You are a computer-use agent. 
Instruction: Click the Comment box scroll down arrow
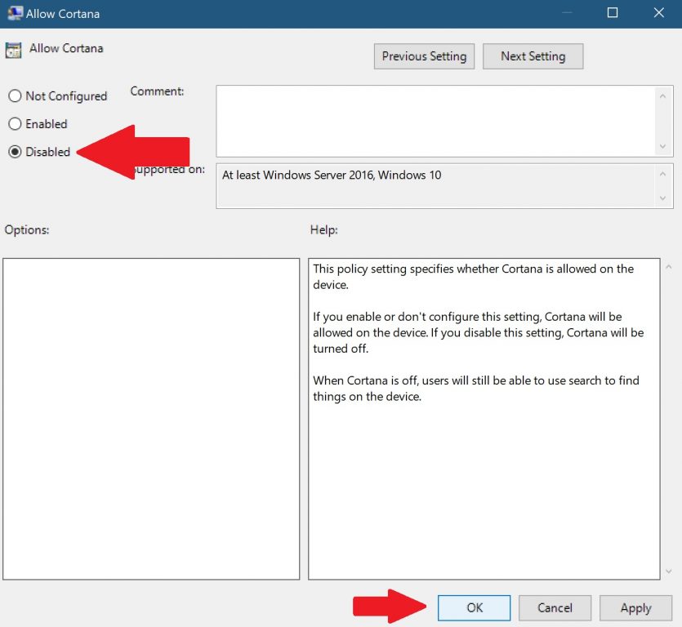(662, 146)
